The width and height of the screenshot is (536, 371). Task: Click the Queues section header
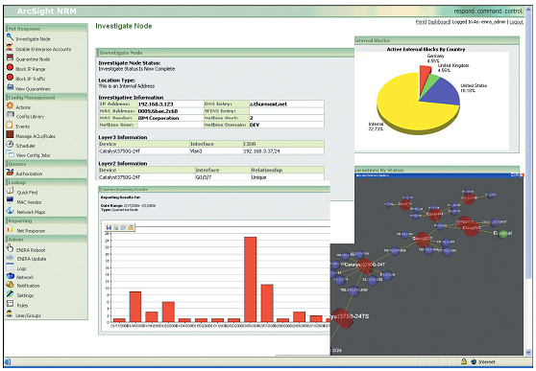(46, 164)
